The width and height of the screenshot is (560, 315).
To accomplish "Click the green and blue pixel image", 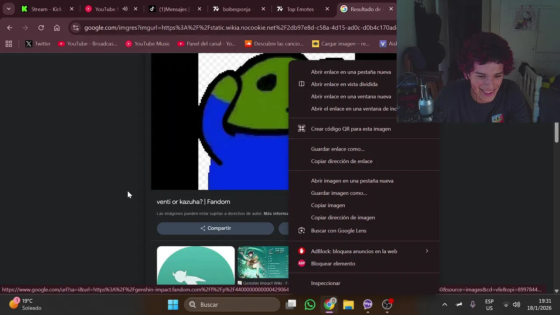I will 243,122.
